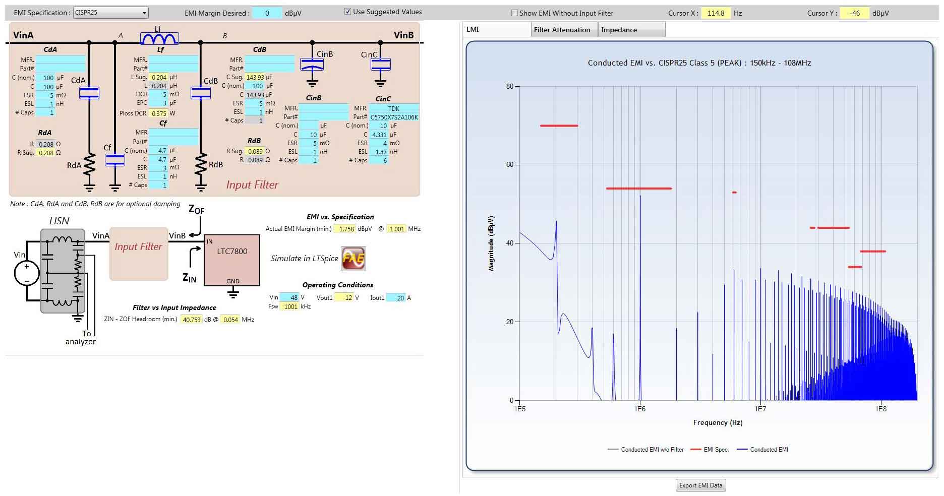Click the Export EMI Data button
Screen dimensions: 944x496
pos(700,485)
